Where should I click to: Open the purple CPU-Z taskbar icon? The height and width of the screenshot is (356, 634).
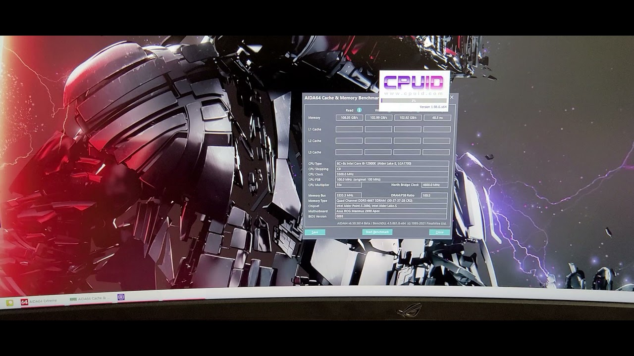pyautogui.click(x=121, y=297)
